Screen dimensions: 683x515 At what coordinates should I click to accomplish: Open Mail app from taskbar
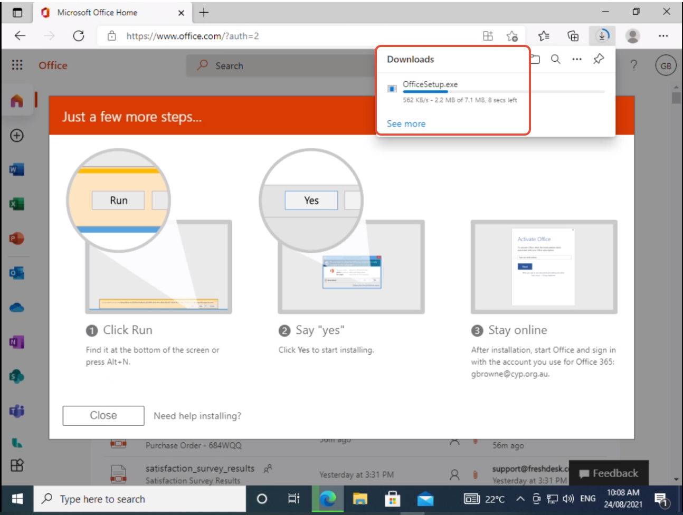pos(425,499)
